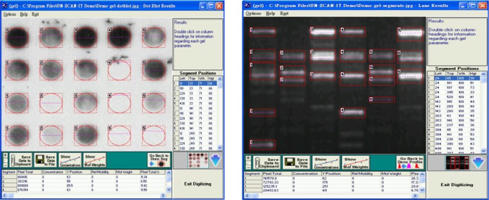
Task: Click Go Back to Dens Profile button
Action: point(410,162)
